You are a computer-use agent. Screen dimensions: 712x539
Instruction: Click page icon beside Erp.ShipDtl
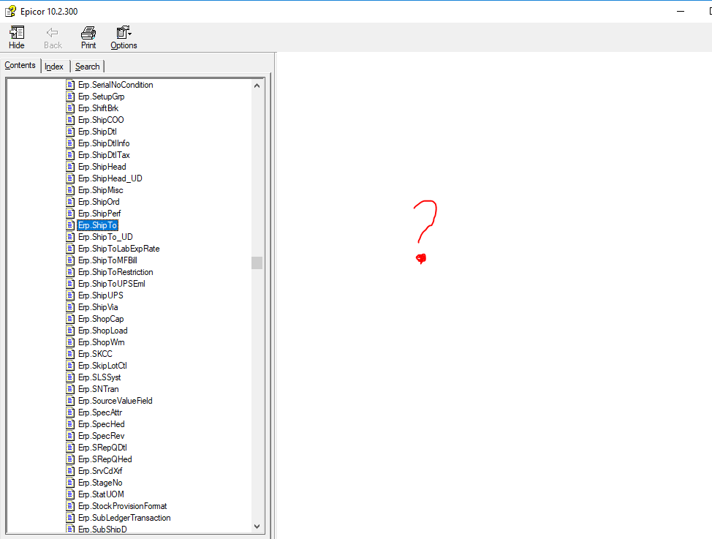coord(70,132)
